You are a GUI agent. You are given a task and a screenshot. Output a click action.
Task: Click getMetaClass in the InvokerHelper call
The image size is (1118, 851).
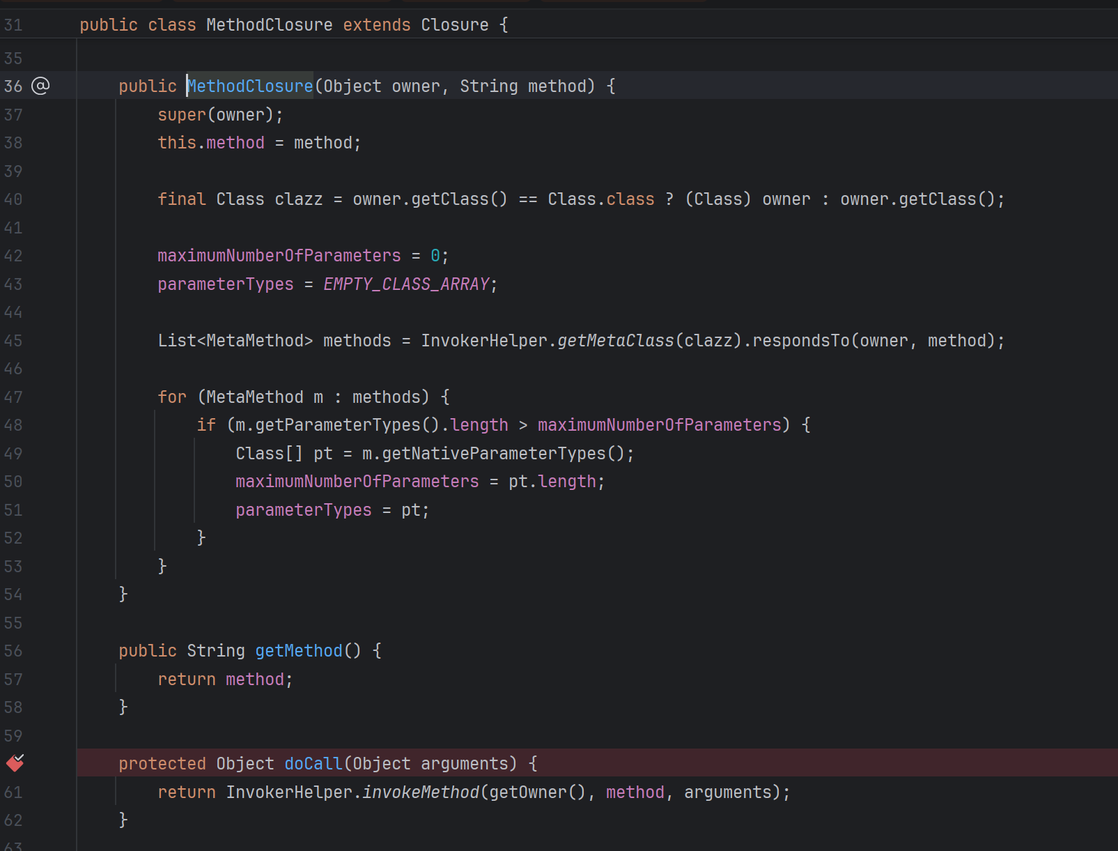[616, 341]
